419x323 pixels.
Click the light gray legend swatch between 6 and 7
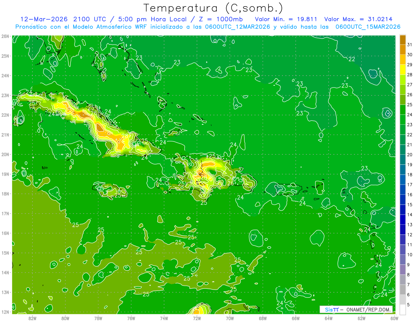coord(403,290)
